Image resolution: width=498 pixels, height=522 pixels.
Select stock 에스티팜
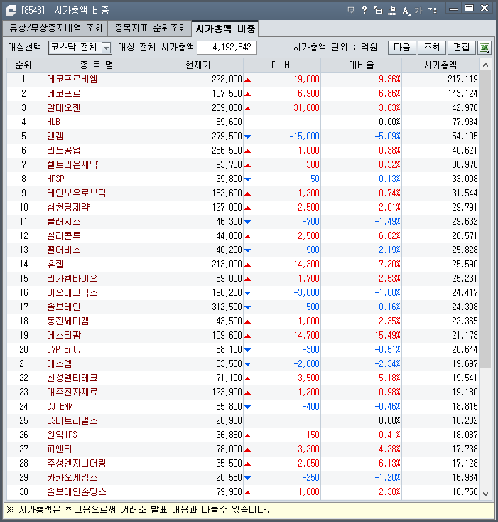[64, 335]
